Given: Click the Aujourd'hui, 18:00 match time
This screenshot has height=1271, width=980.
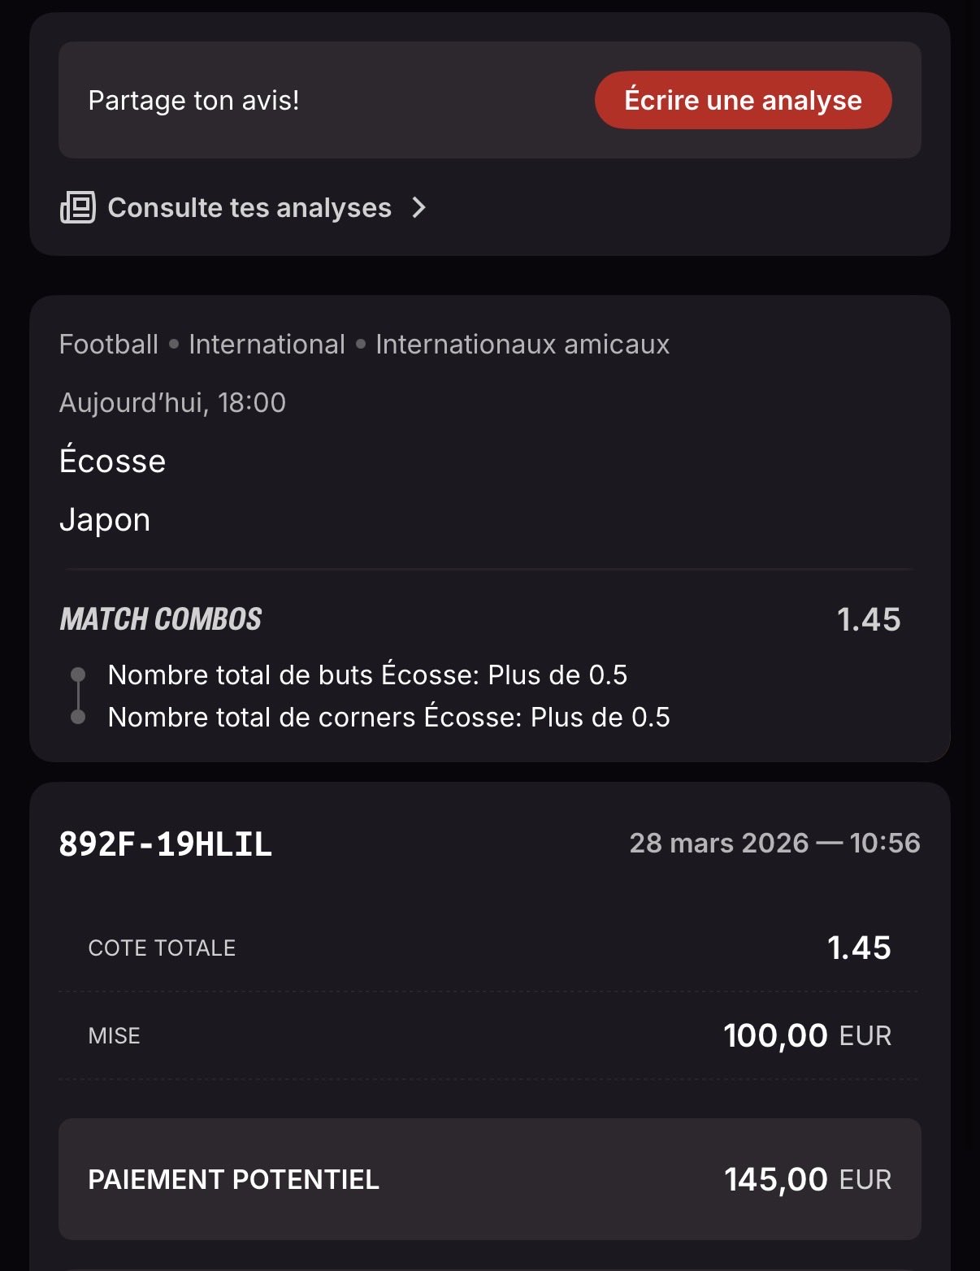Looking at the screenshot, I should pyautogui.click(x=172, y=403).
